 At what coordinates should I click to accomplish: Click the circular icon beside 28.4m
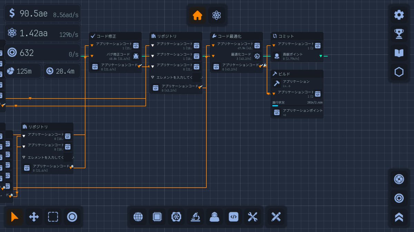click(50, 71)
